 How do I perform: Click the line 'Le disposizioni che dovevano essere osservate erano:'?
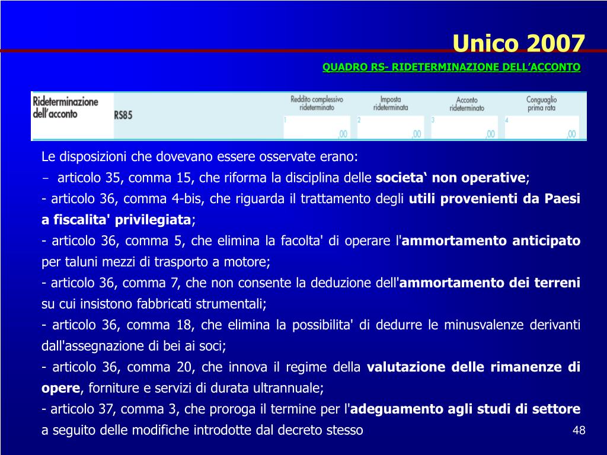point(200,156)
